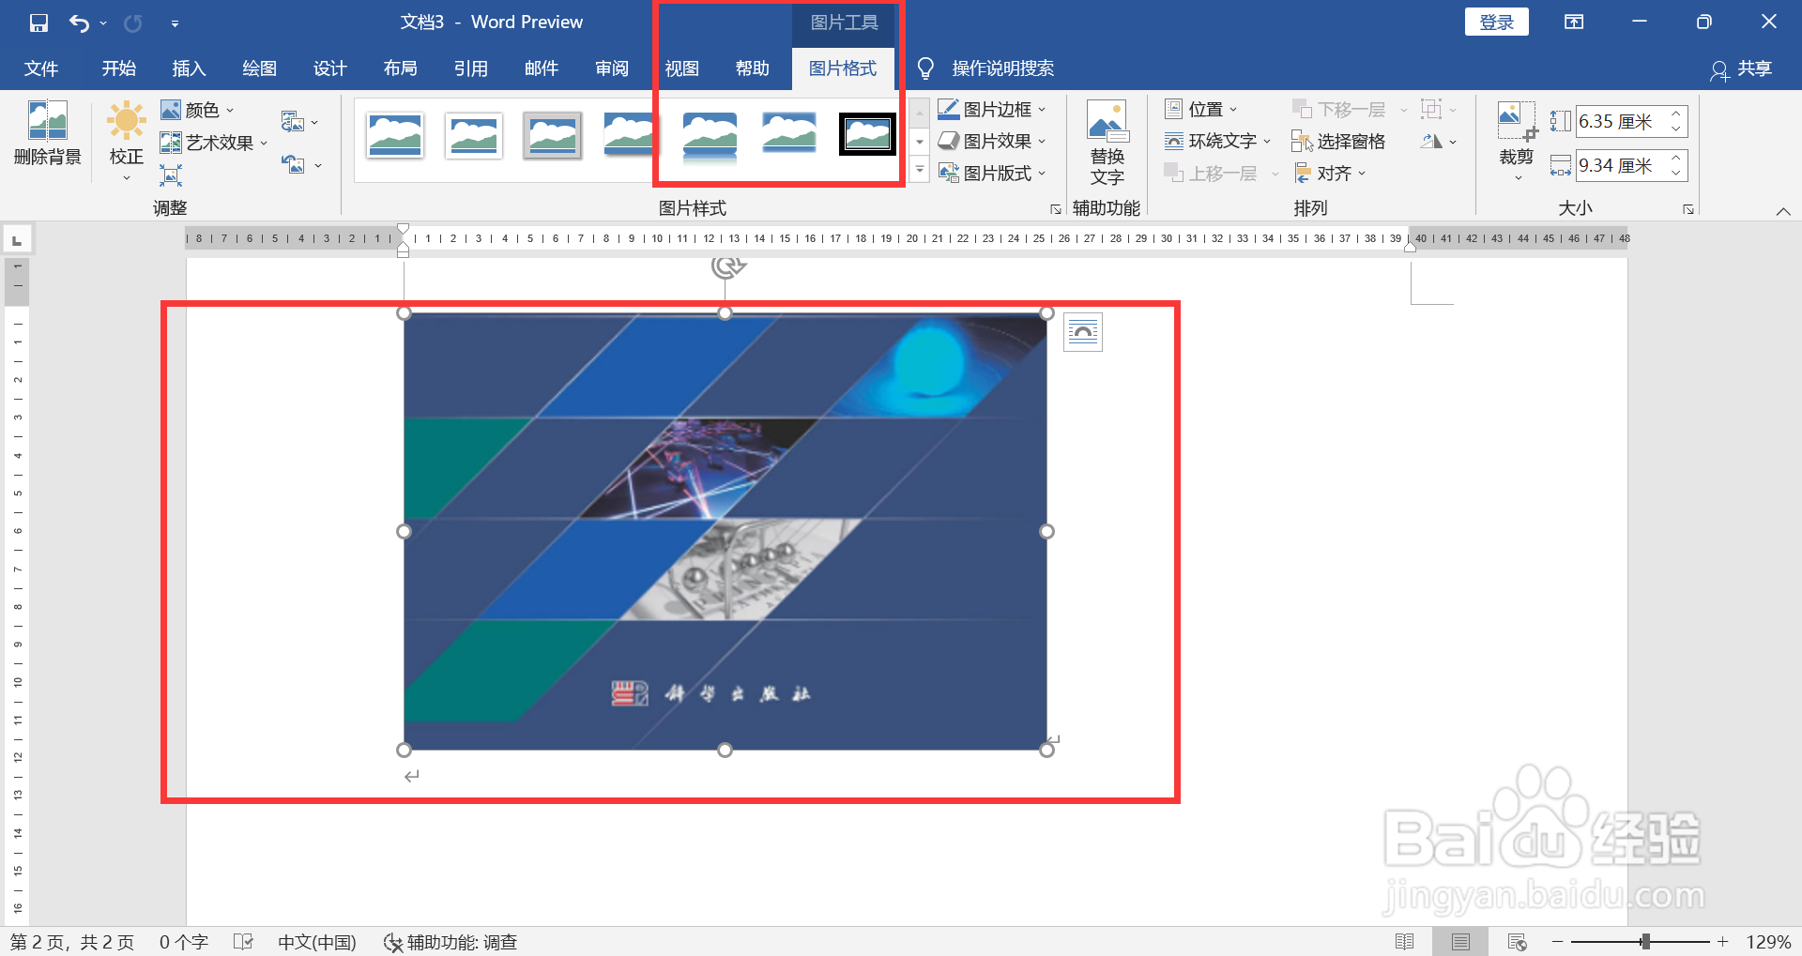Click the tab selector L icon by ruler
Image resolution: width=1802 pixels, height=956 pixels.
point(17,240)
